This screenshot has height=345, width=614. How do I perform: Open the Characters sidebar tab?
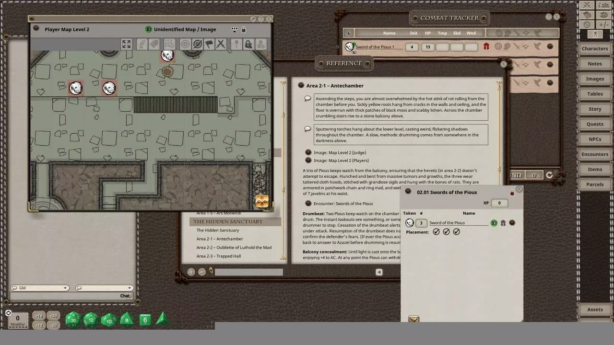click(x=595, y=48)
